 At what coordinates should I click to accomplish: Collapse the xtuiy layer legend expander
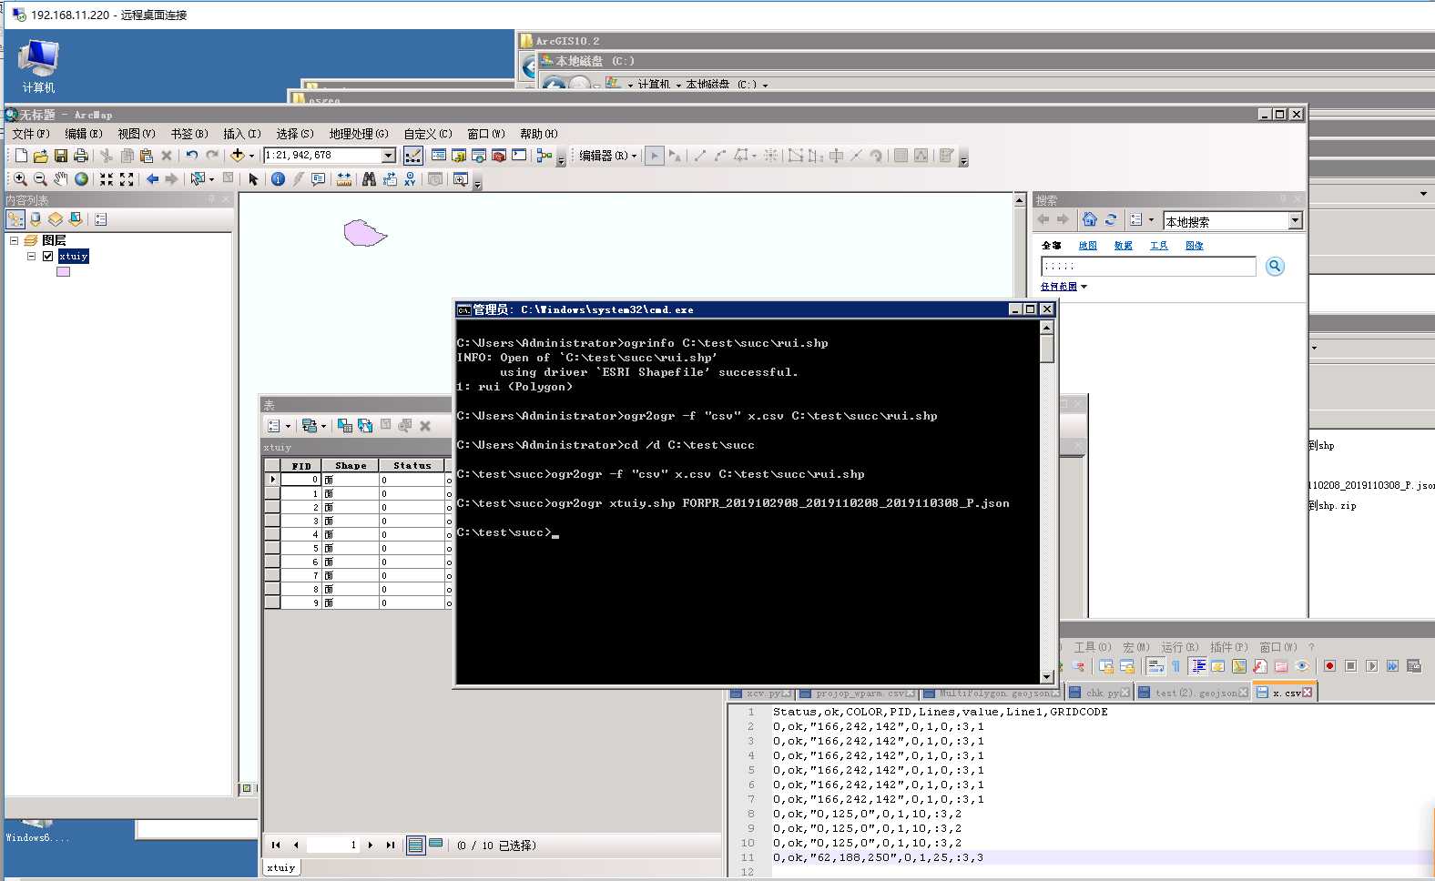point(31,256)
